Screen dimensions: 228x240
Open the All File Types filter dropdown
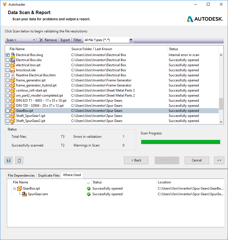131,40
